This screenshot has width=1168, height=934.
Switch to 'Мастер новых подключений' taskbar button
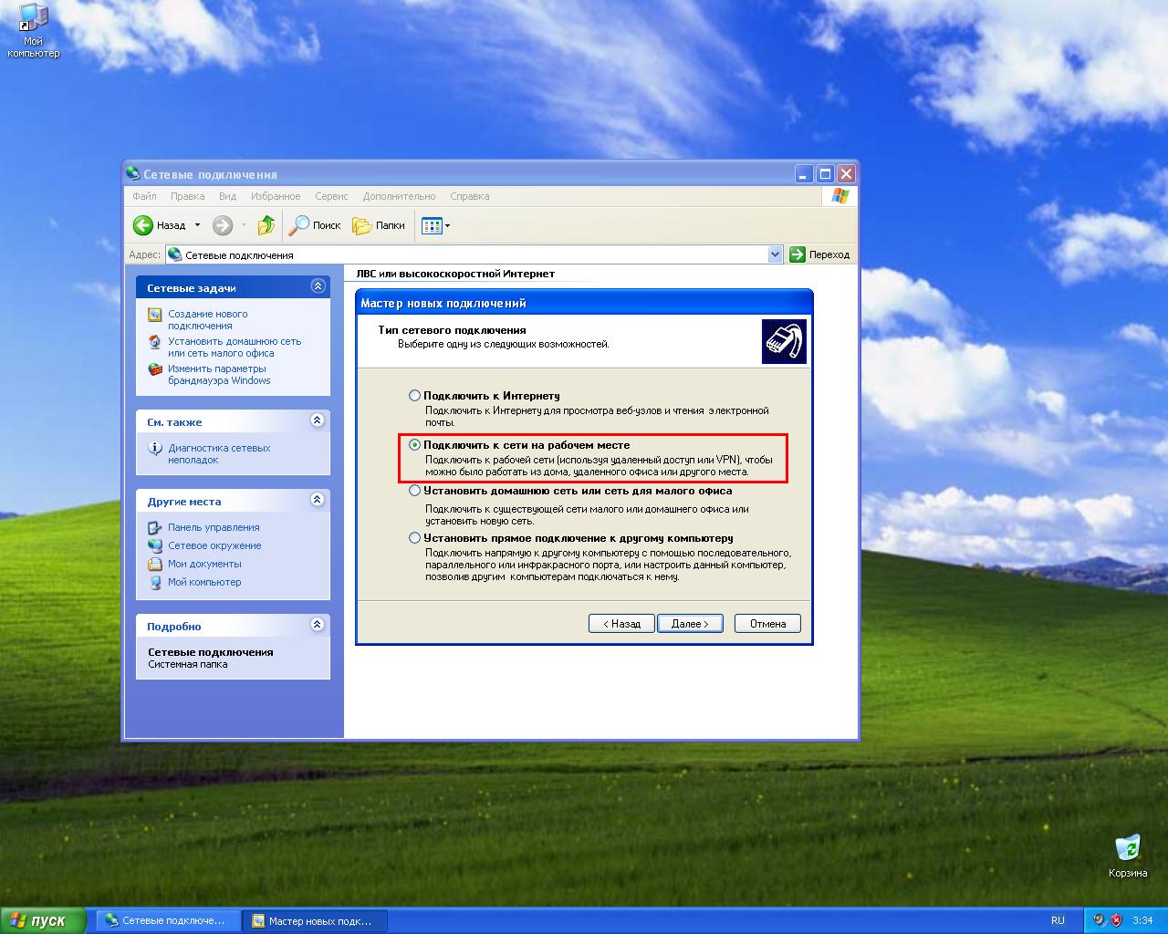pyautogui.click(x=315, y=920)
